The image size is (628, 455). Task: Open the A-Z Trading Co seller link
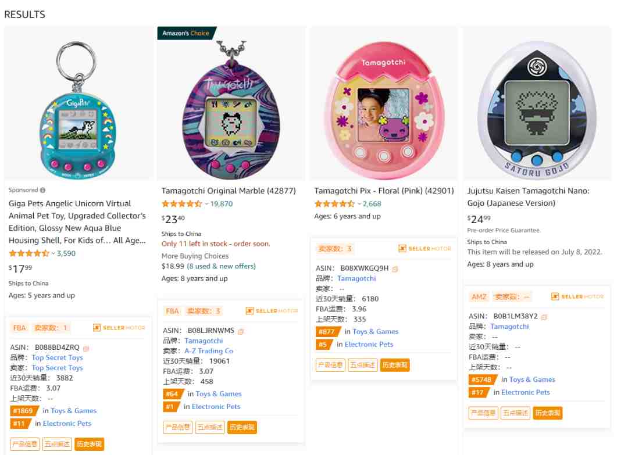click(208, 351)
